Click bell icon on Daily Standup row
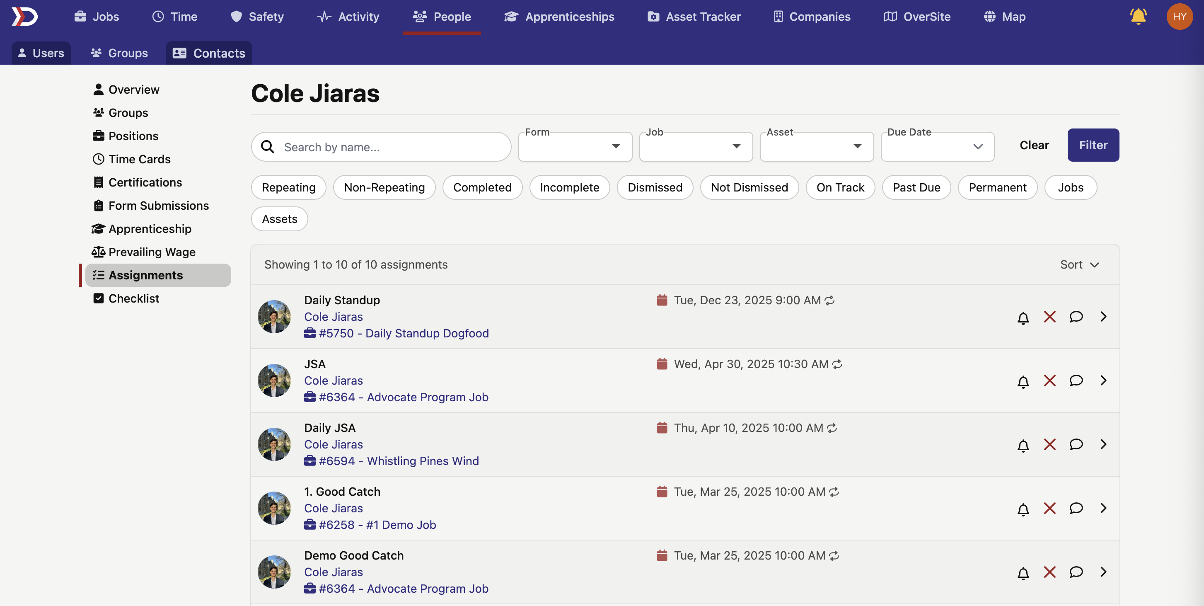The image size is (1204, 606). 1023,318
